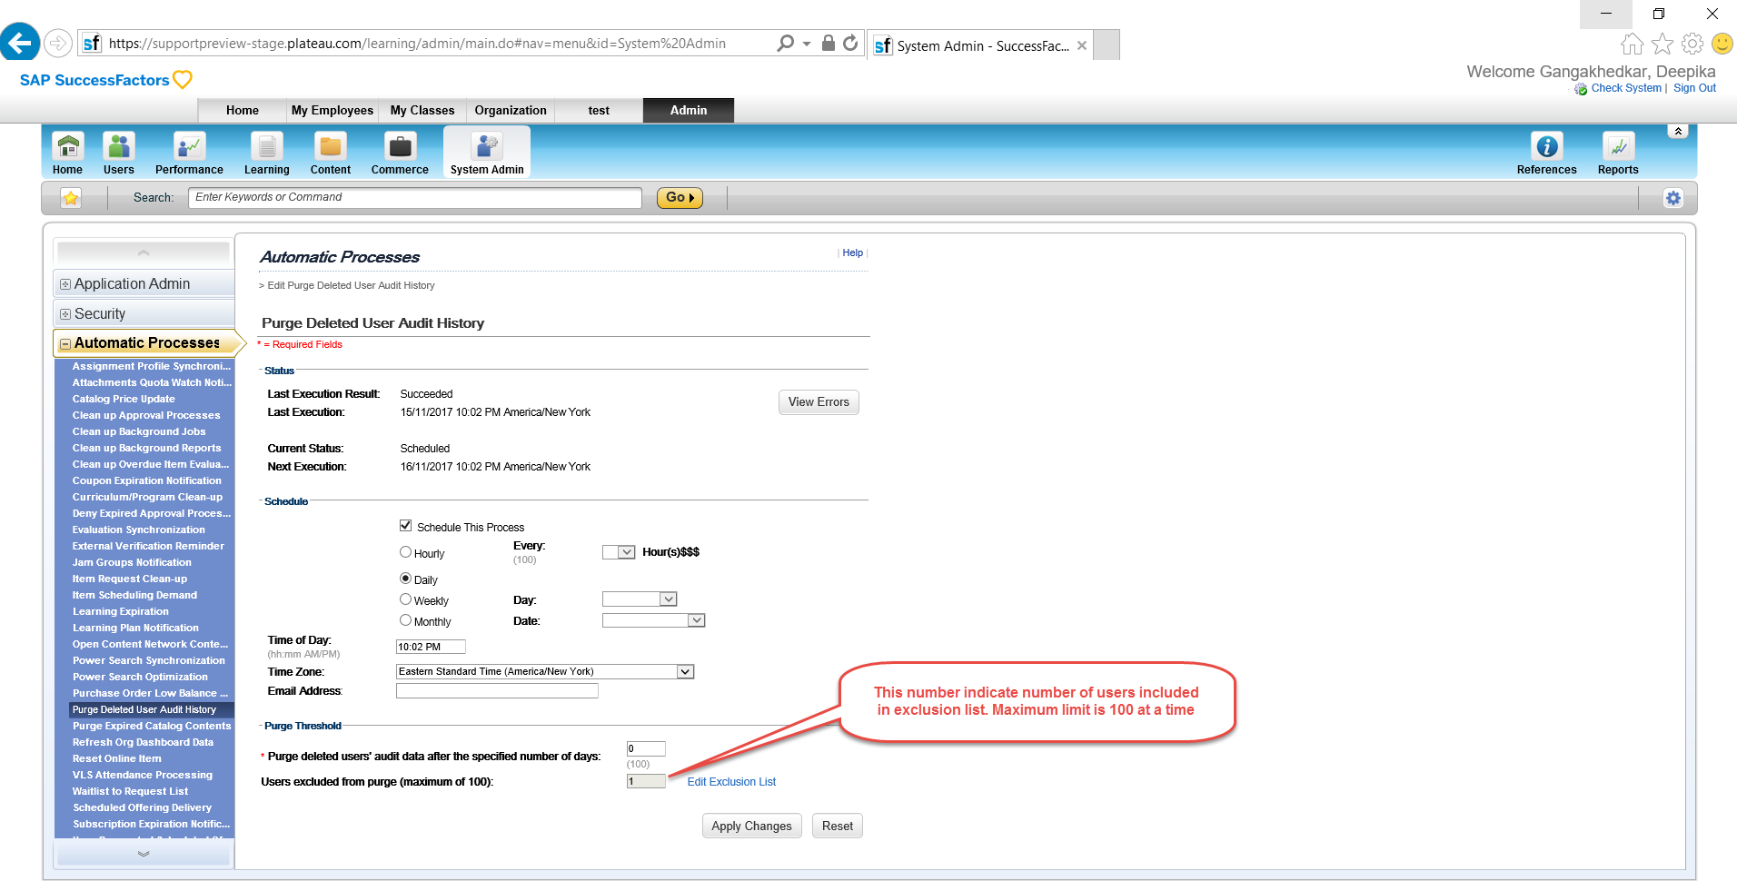Expand the Security section
The height and width of the screenshot is (881, 1737).
(65, 314)
